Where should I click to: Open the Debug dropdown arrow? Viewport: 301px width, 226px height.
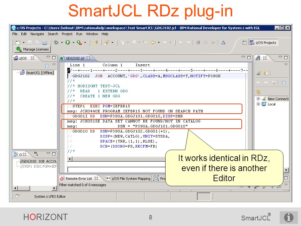[x=62, y=42]
